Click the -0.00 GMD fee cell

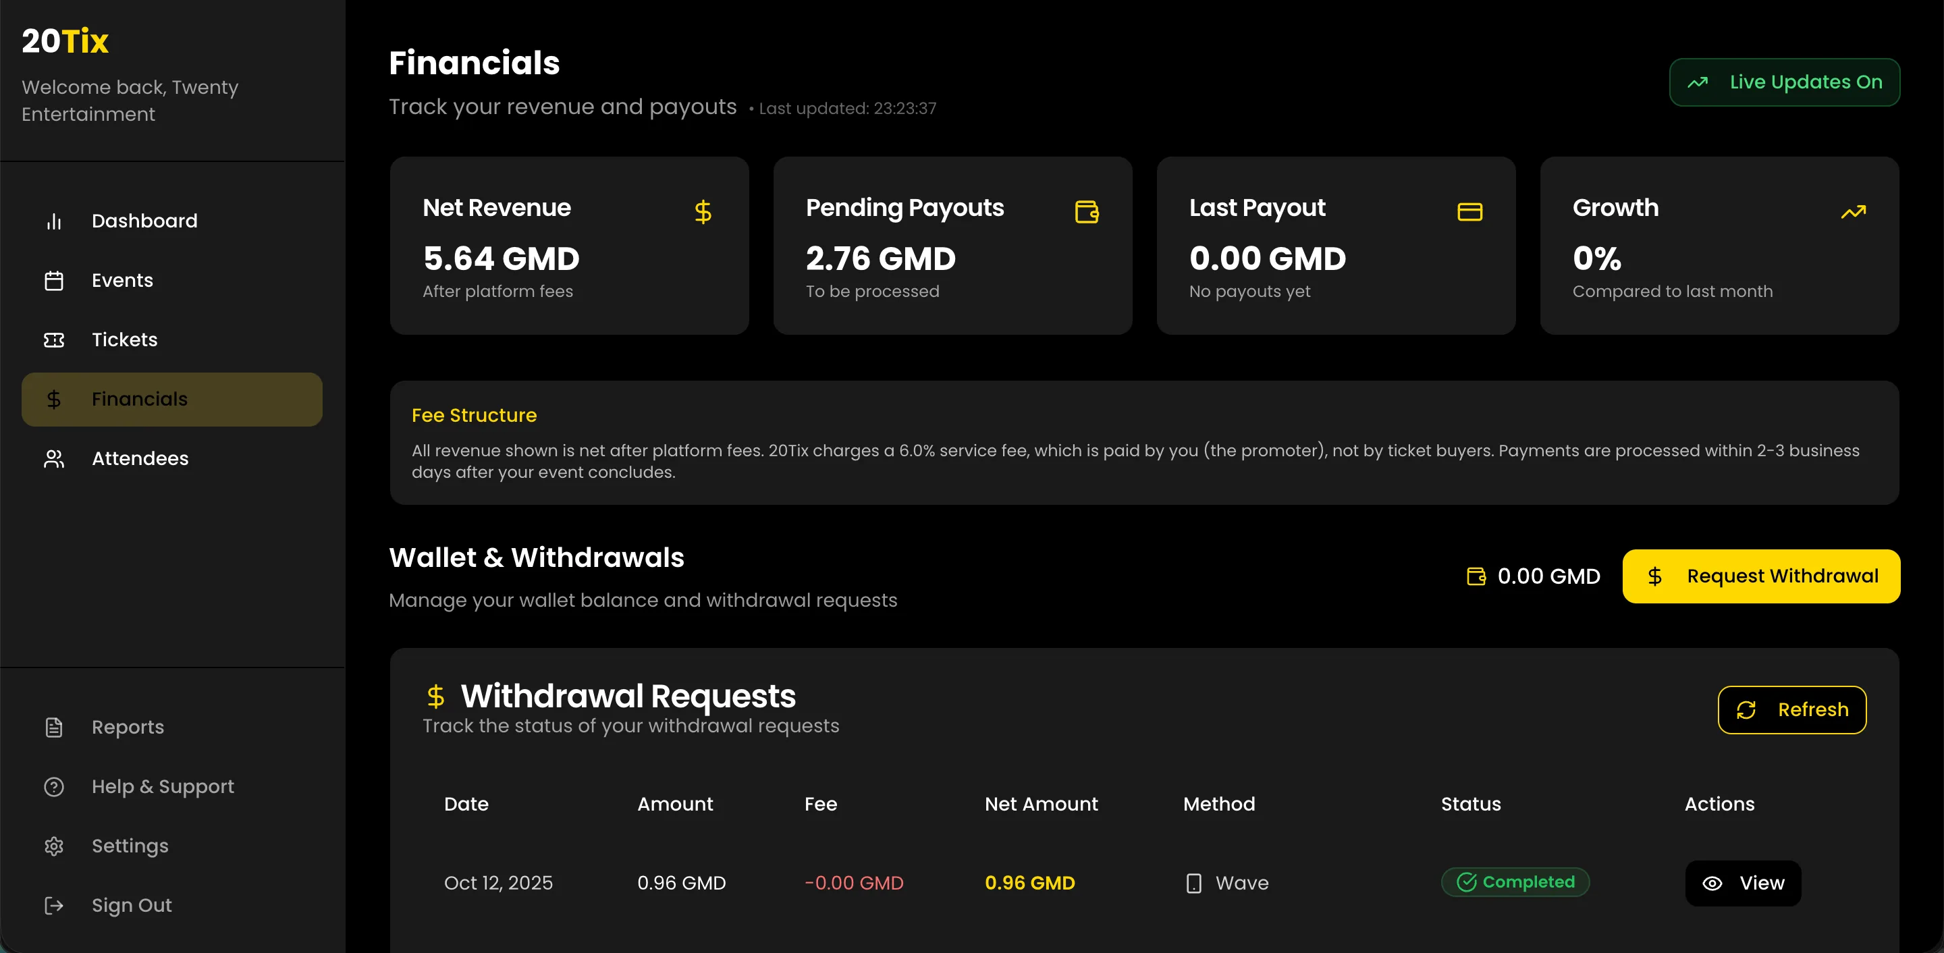pyautogui.click(x=853, y=883)
